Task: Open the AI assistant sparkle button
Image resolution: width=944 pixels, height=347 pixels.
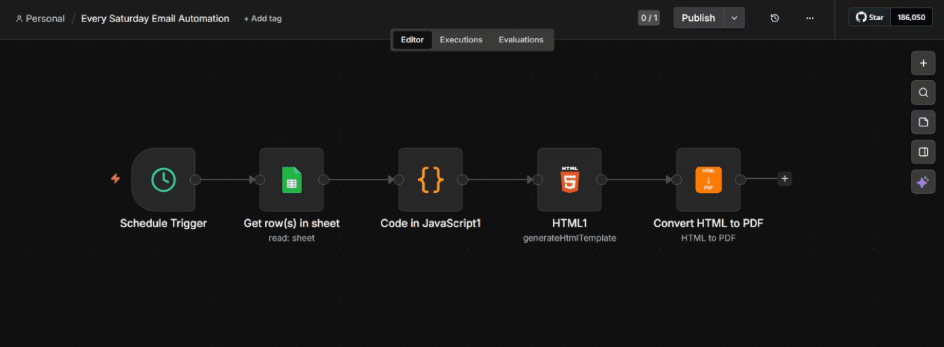Action: point(923,182)
